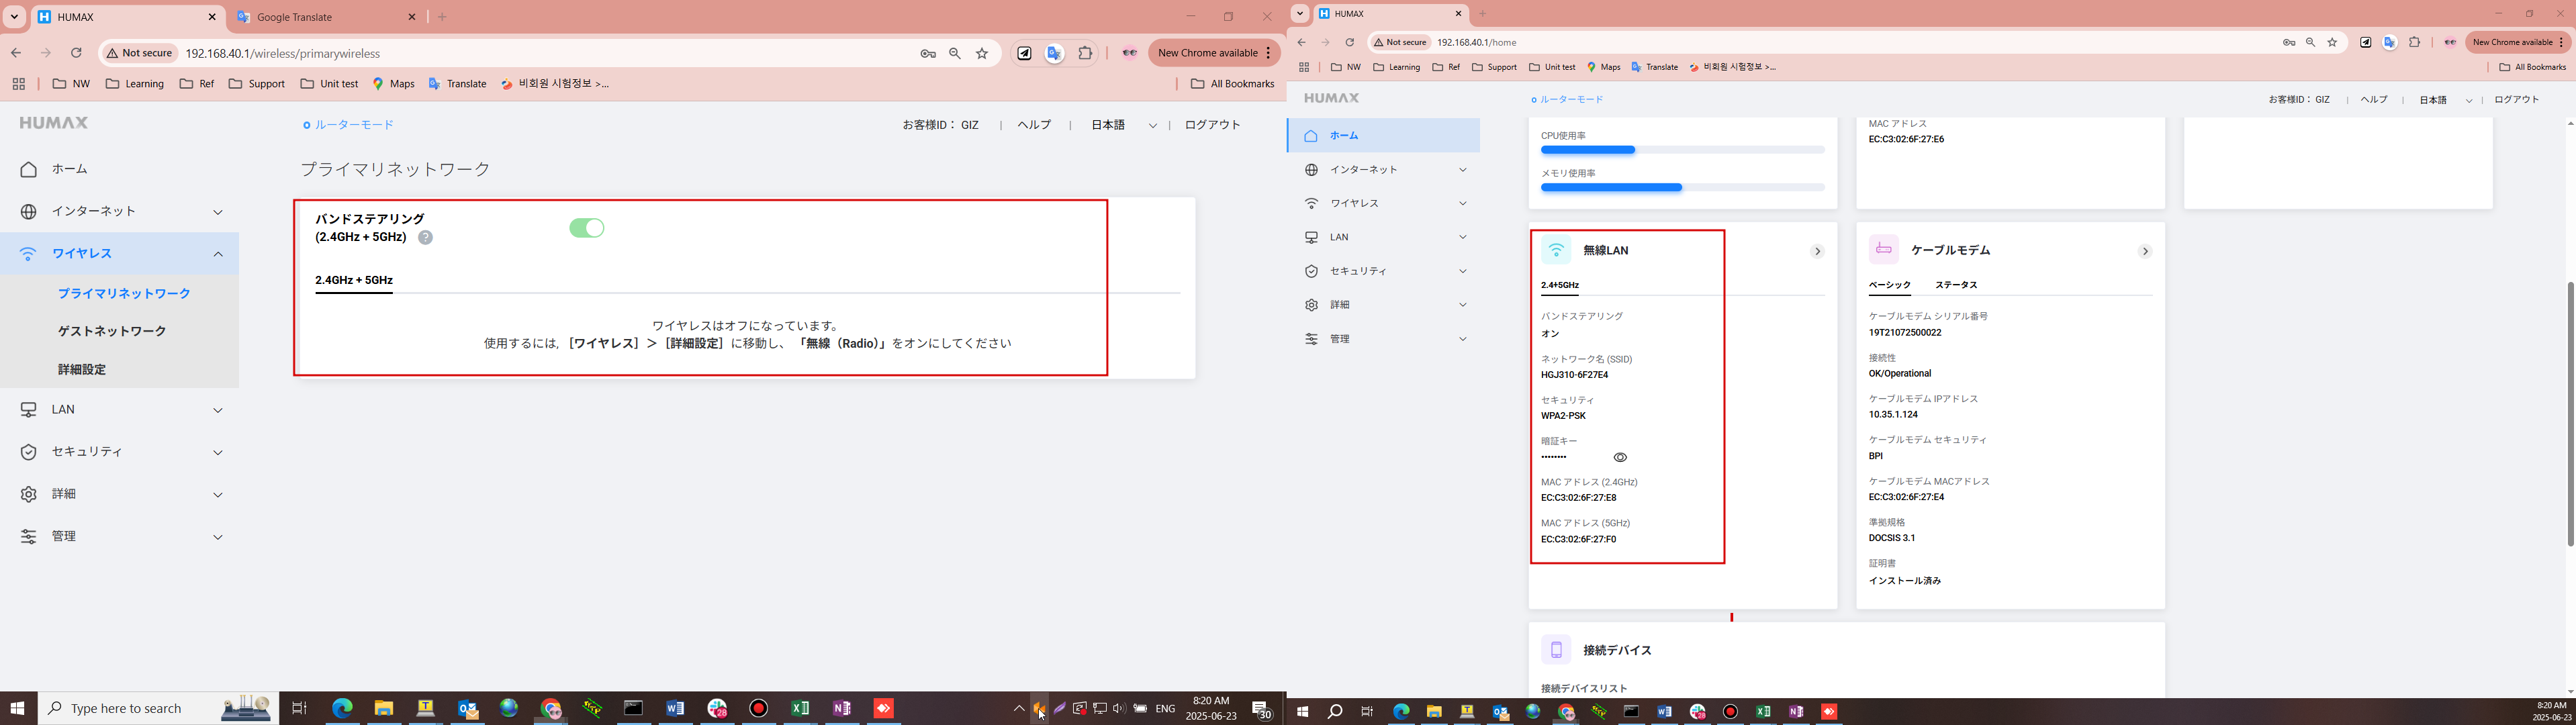Select the ステータス tab in ケーブルモデム card
2576x725 pixels.
pyautogui.click(x=1956, y=285)
